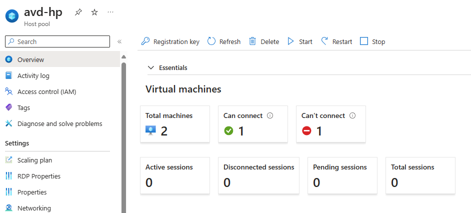The height and width of the screenshot is (213, 471).
Task: Click the avd-hp title text
Action: pos(43,12)
